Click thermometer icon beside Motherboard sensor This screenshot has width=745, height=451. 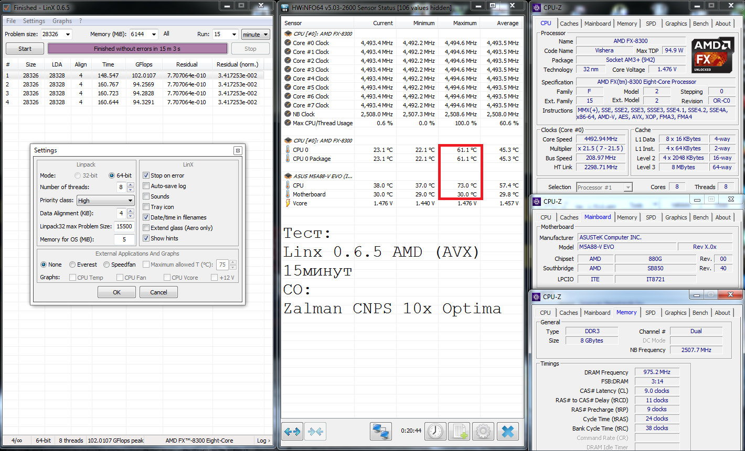288,194
